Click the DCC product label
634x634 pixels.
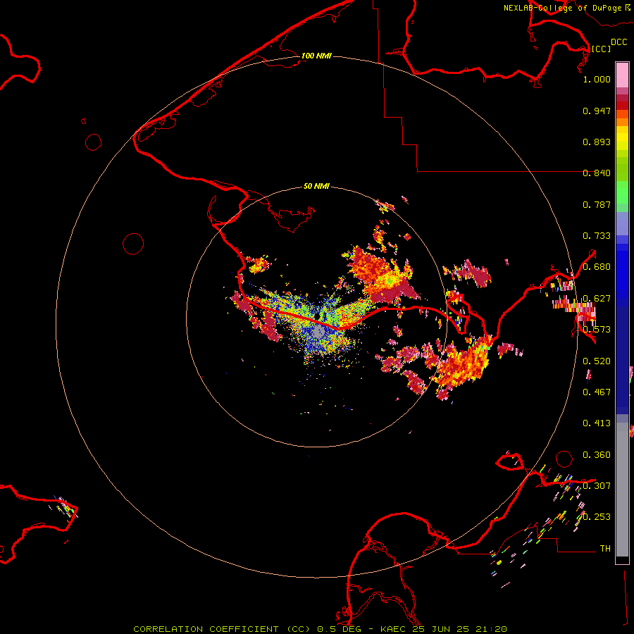(x=619, y=42)
